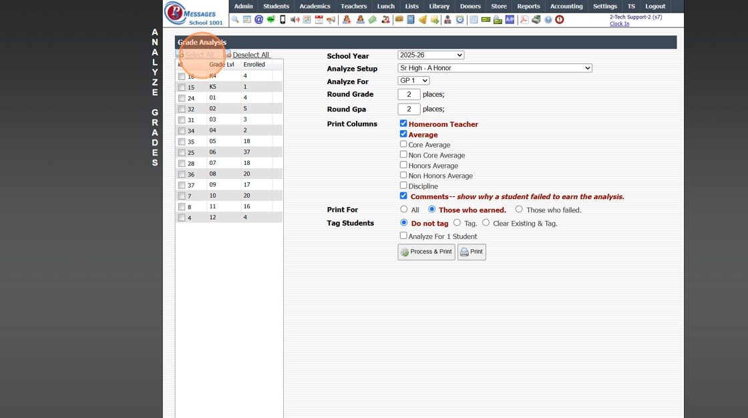Image resolution: width=748 pixels, height=418 pixels.
Task: Select Print For All radio button
Action: pos(404,209)
